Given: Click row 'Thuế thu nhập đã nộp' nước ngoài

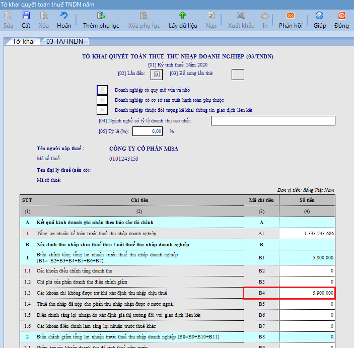Looking at the screenshot, I should point(177,304).
